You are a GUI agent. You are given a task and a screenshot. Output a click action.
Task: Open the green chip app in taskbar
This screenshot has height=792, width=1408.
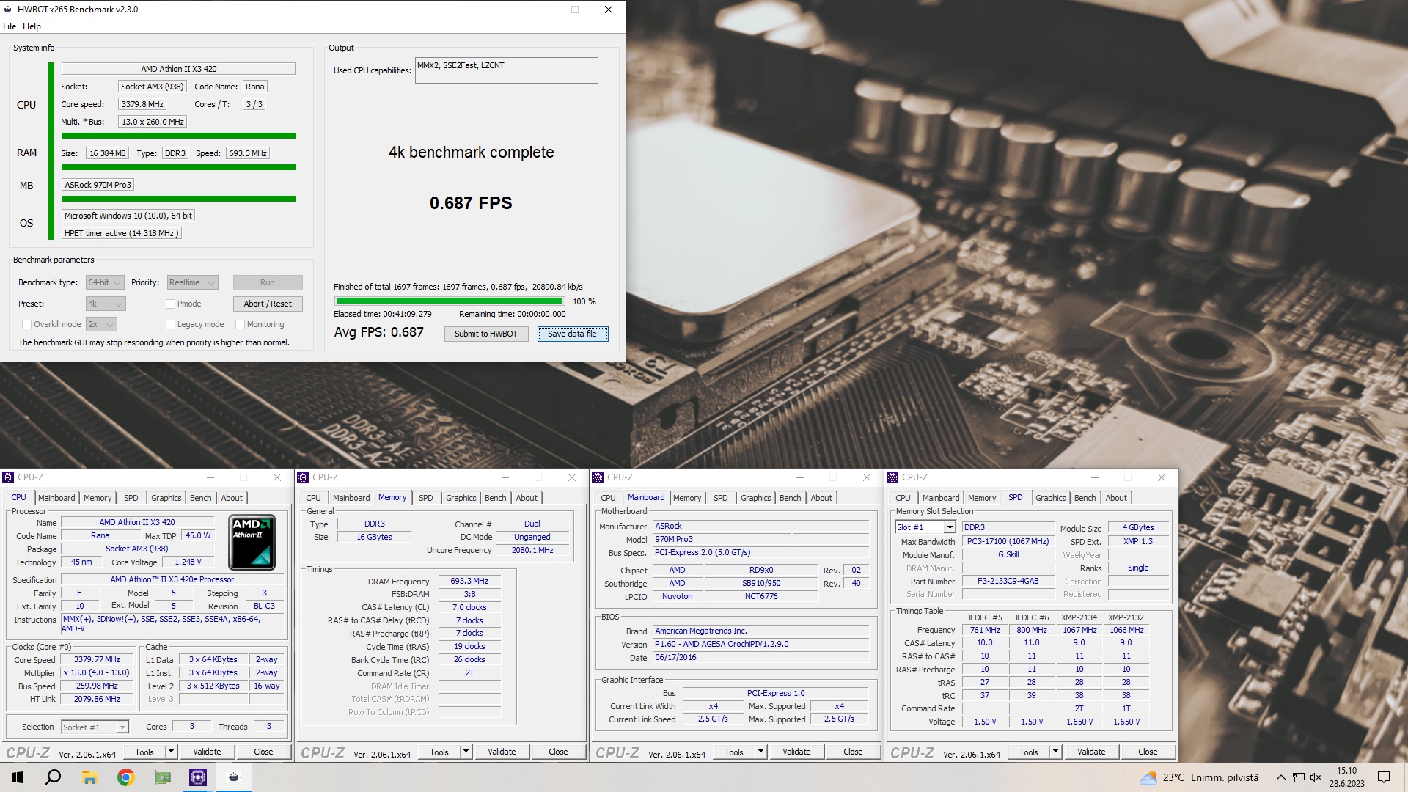click(x=162, y=777)
